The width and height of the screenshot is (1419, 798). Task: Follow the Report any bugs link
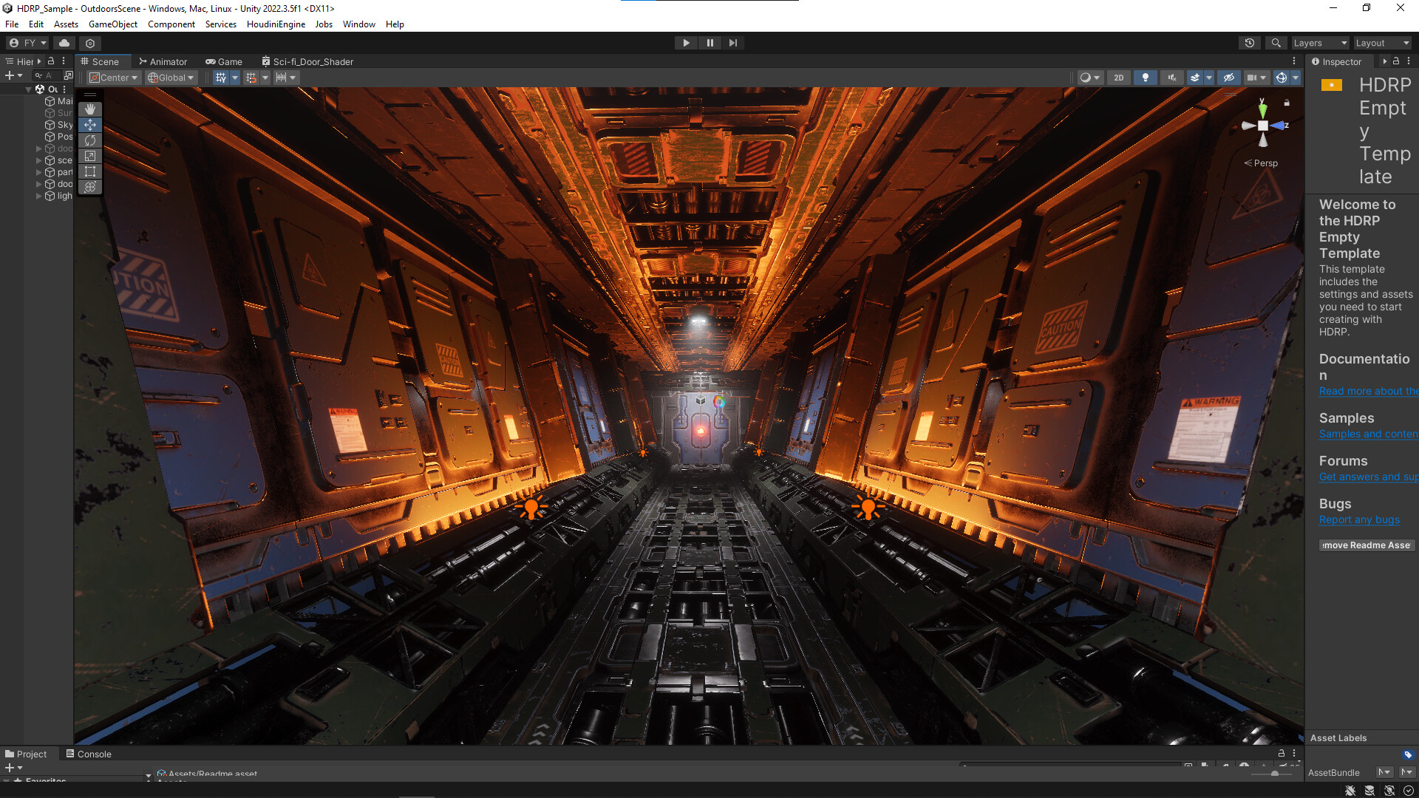[1359, 519]
